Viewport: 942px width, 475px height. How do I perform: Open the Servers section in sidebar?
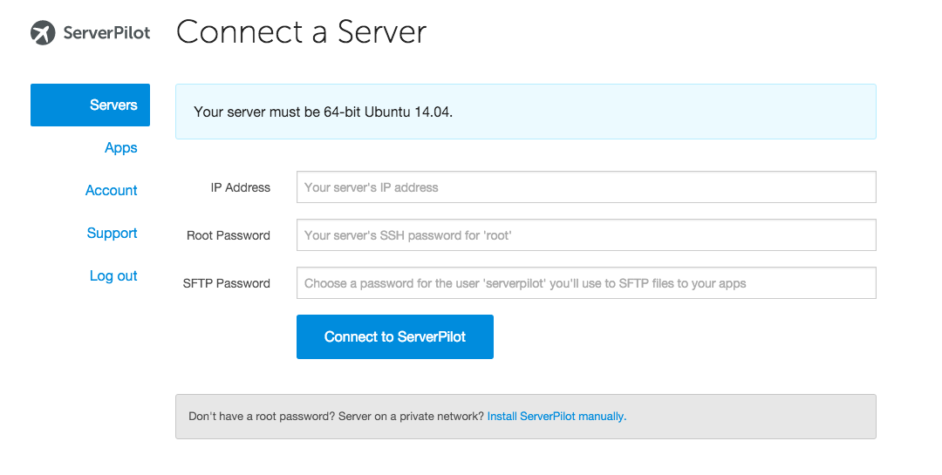click(x=90, y=105)
